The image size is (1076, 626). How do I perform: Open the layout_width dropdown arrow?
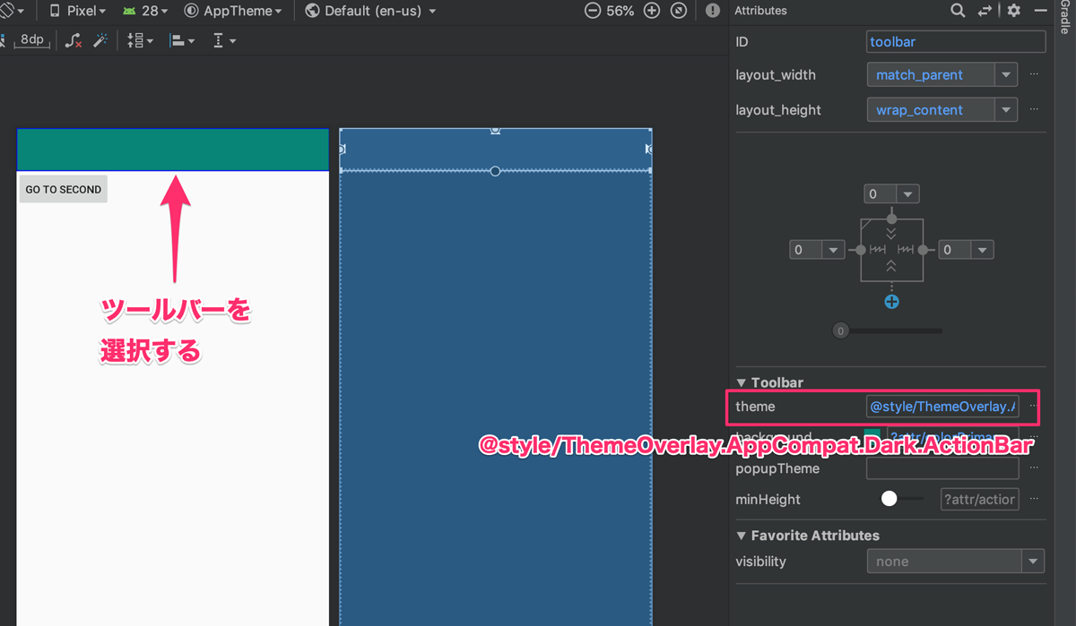pos(1006,75)
